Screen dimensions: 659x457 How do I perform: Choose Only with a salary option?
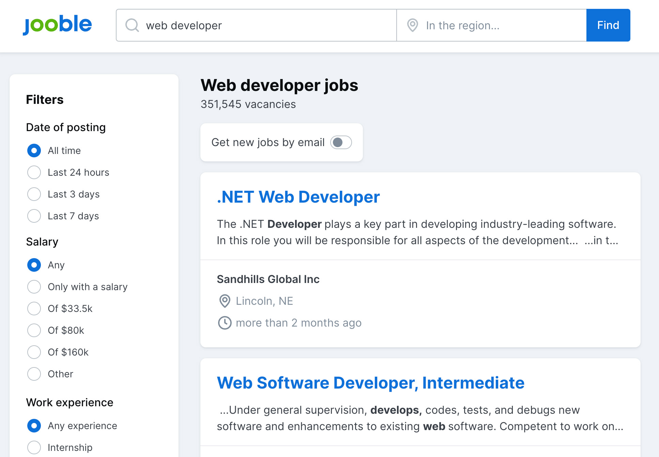(34, 287)
